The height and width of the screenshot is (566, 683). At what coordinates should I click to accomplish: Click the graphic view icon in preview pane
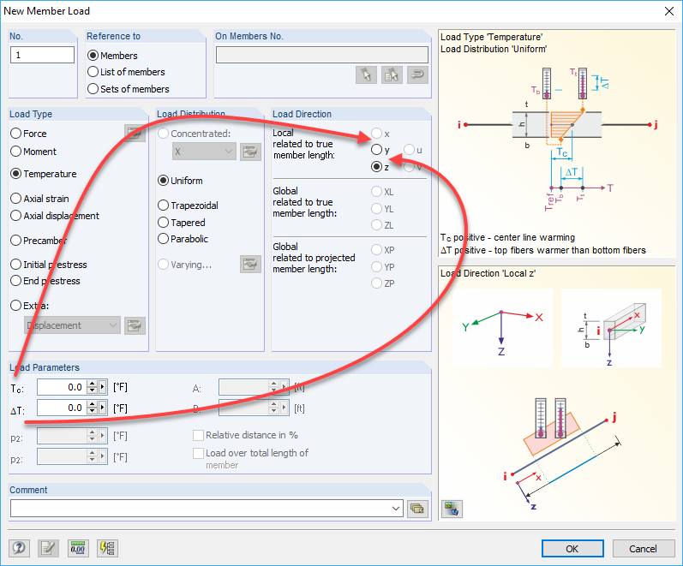tap(452, 509)
